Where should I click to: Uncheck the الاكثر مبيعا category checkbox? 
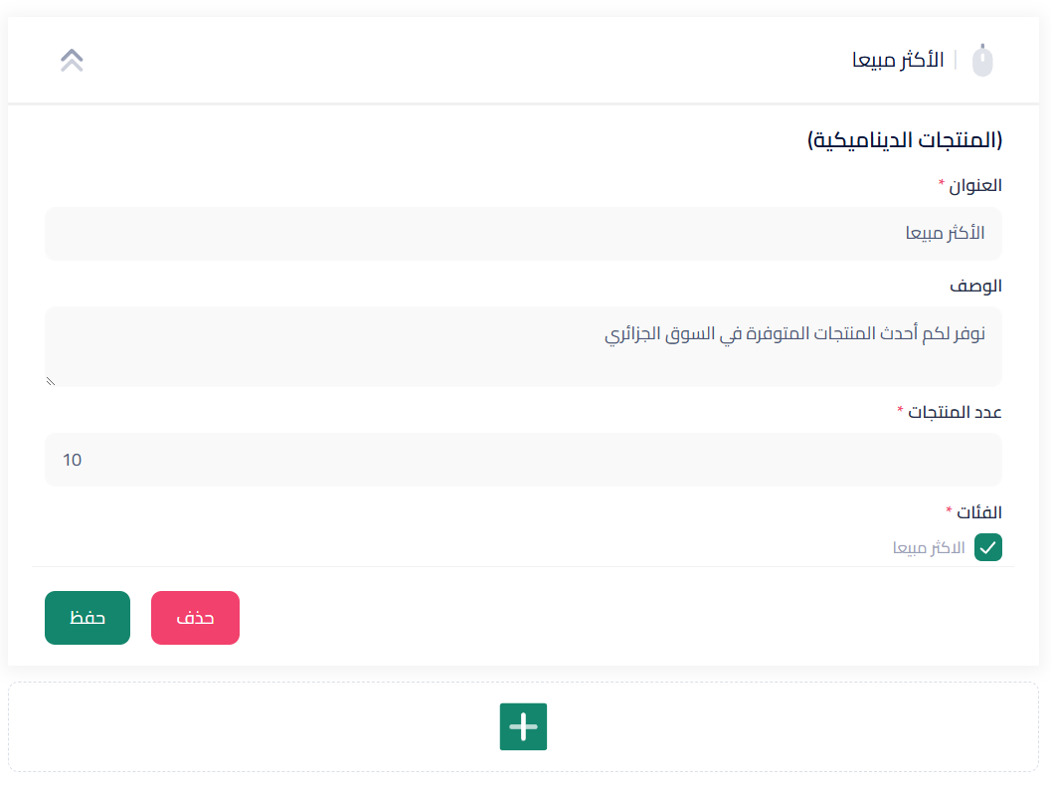988,547
